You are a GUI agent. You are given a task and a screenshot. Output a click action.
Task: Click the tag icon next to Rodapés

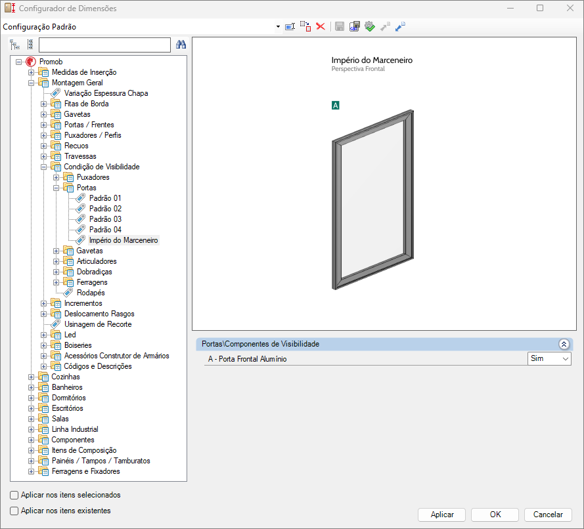68,293
